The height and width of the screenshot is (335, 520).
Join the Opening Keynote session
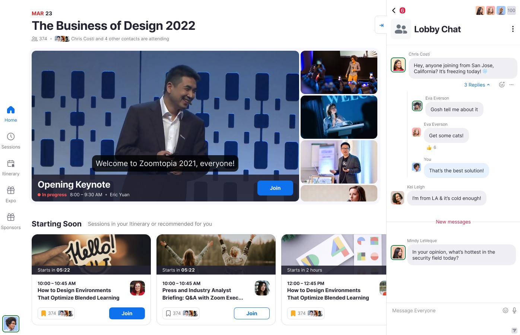(275, 188)
